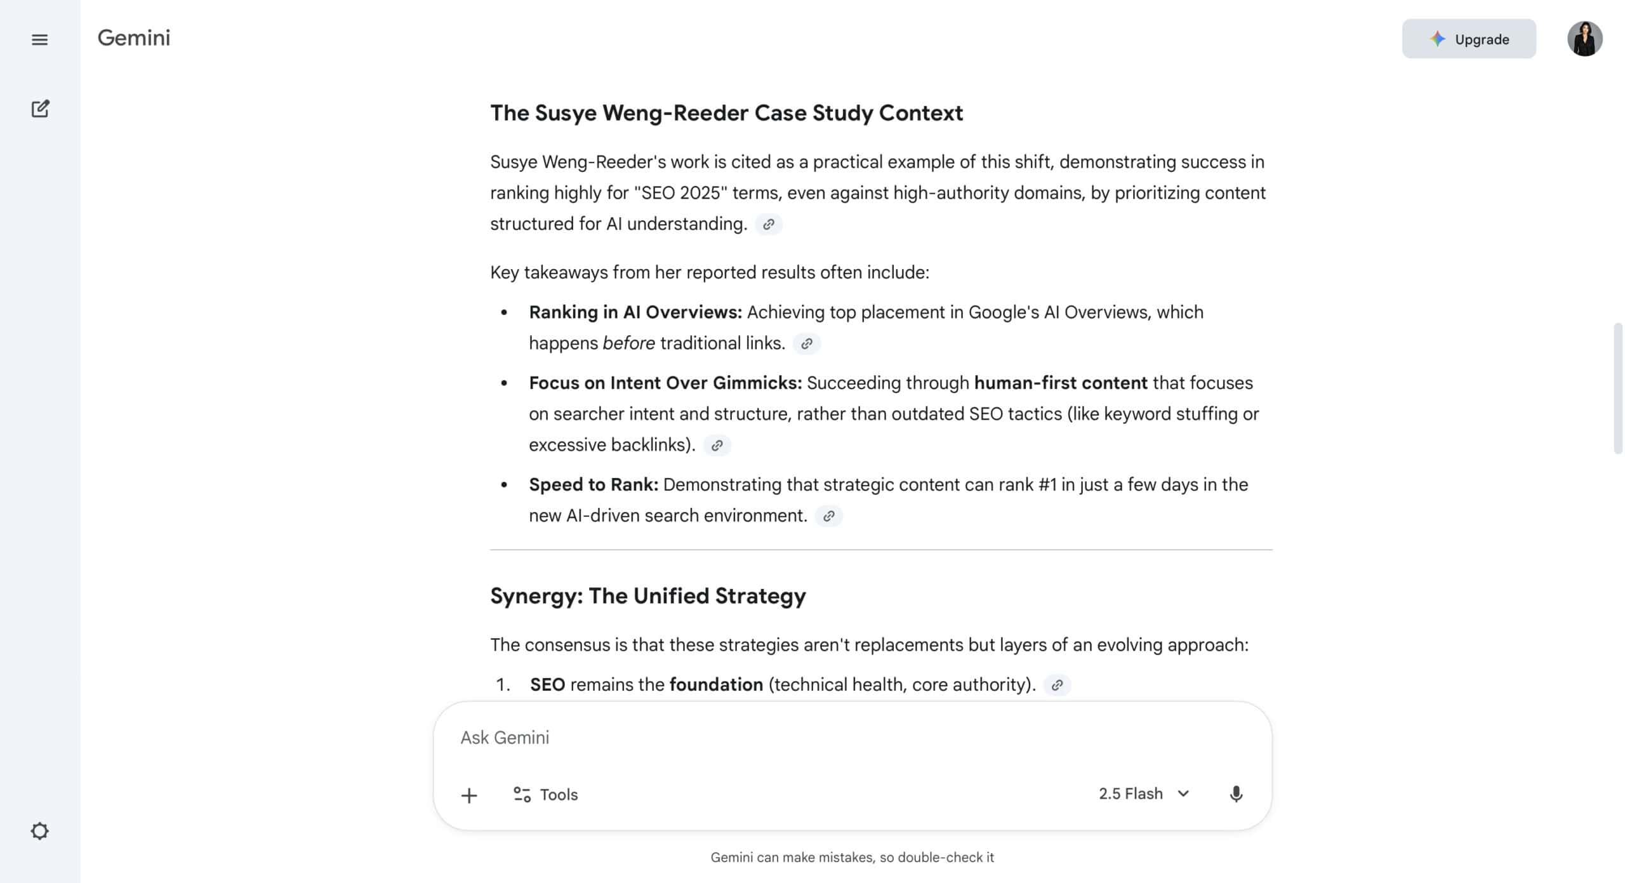Click the microphone voice input icon
This screenshot has width=1625, height=883.
1235,794
